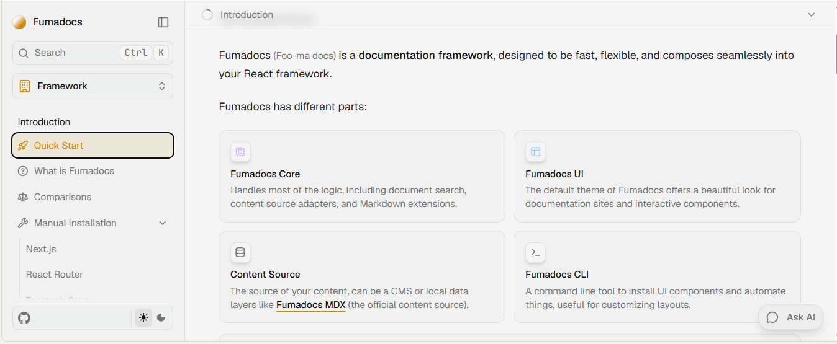Expand the table of contents chevron
837x344 pixels.
tap(811, 15)
